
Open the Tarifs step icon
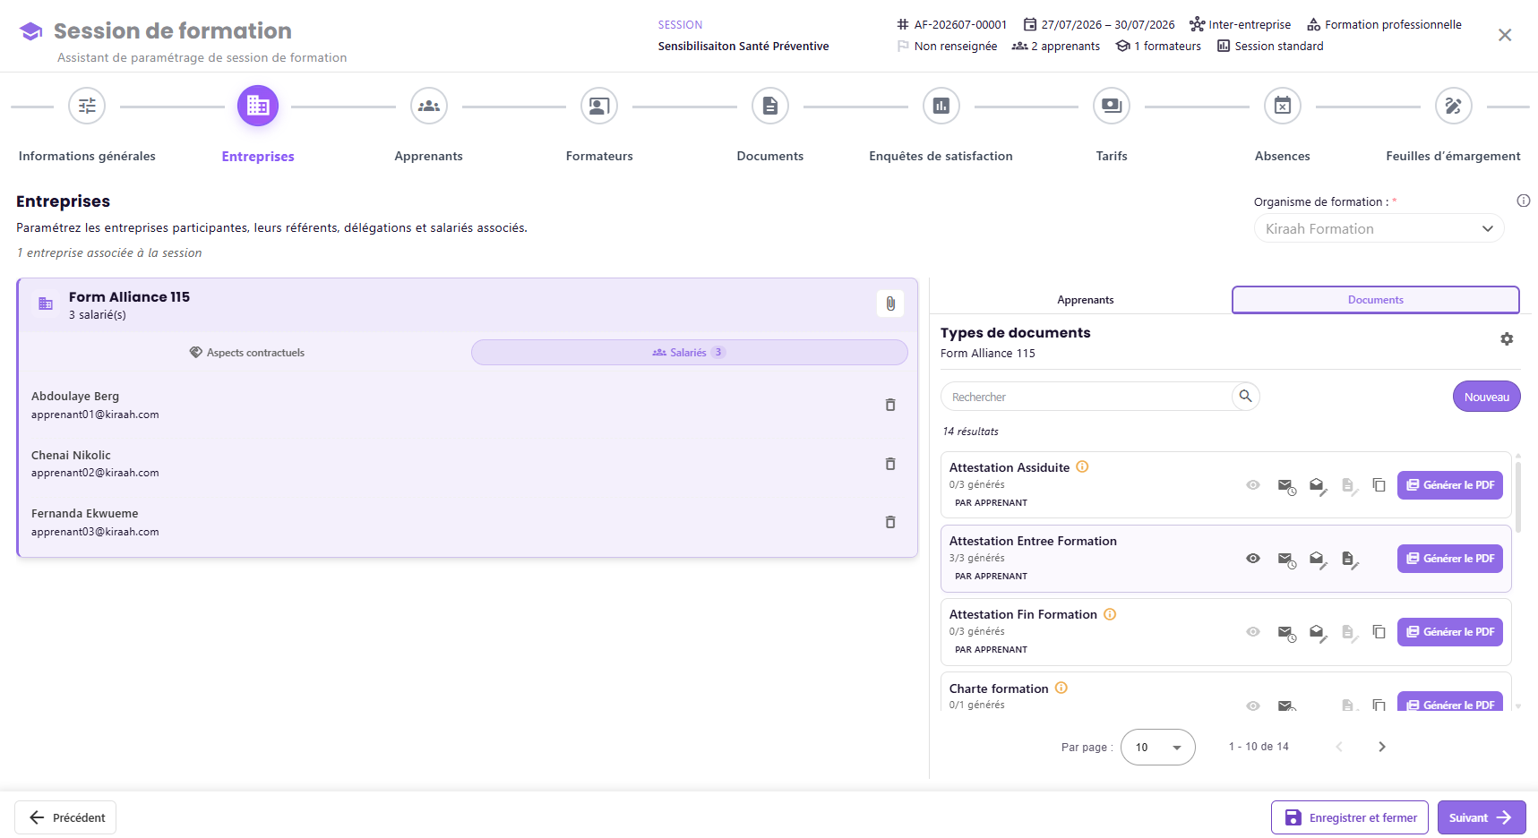pyautogui.click(x=1112, y=106)
